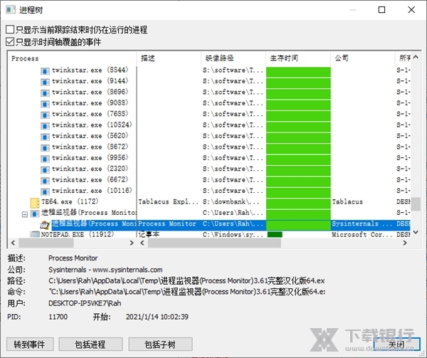427x358 pixels.
Task: Click the vertical scrollbar up arrow
Action: (x=416, y=57)
